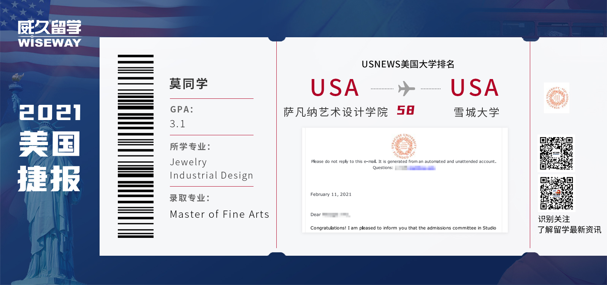Click the '美国' banner text
The image size is (607, 285).
coord(49,144)
